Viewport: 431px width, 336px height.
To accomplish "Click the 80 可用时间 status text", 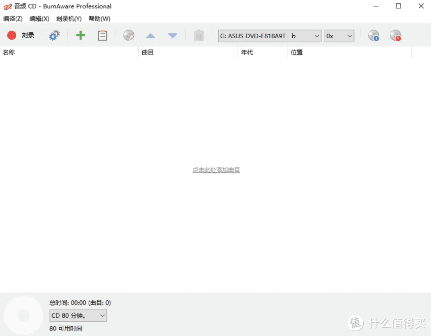I will (66, 328).
